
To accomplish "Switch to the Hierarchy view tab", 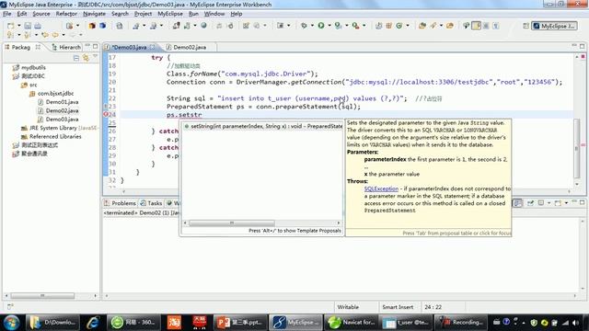I will (x=66, y=47).
